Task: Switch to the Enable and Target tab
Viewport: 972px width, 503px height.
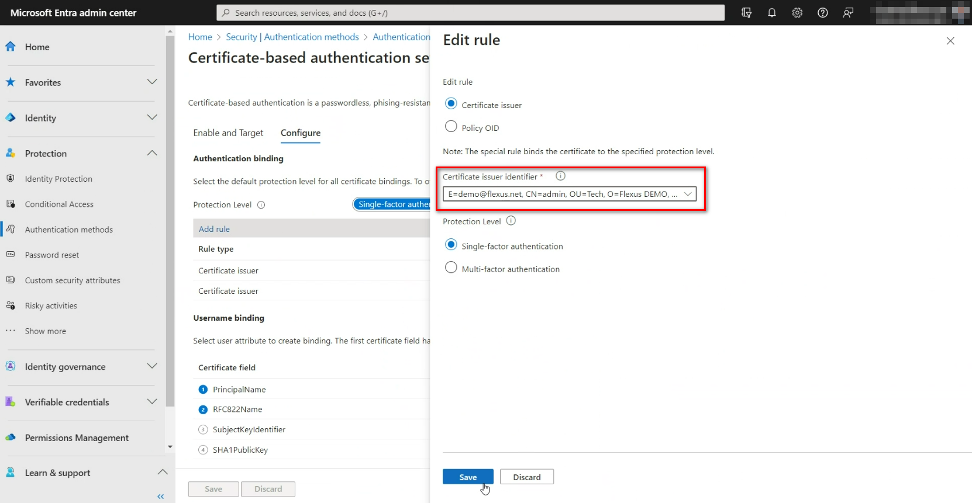Action: [228, 133]
